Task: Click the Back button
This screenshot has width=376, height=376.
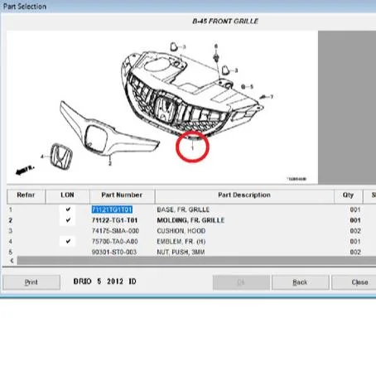Action: [x=301, y=282]
